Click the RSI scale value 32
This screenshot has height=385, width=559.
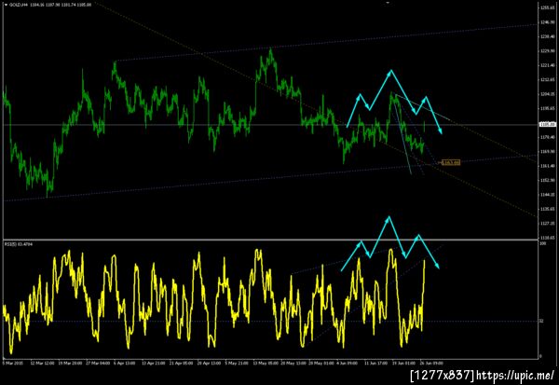[x=541, y=321]
